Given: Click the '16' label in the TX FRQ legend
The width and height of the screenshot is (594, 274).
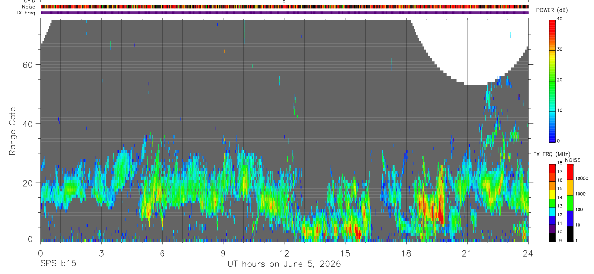Looking at the screenshot, I should pos(559,180).
